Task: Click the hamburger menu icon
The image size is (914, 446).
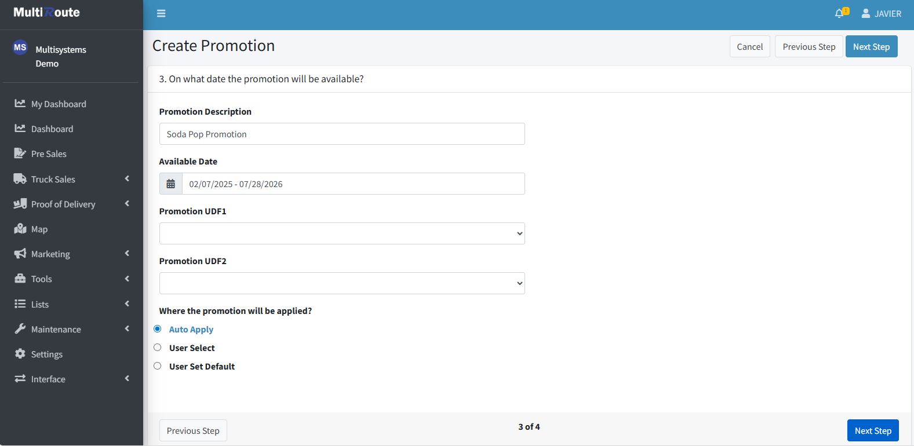Action: tap(161, 13)
